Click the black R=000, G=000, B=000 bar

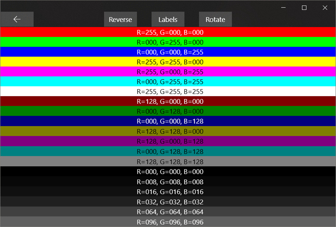click(x=168, y=171)
